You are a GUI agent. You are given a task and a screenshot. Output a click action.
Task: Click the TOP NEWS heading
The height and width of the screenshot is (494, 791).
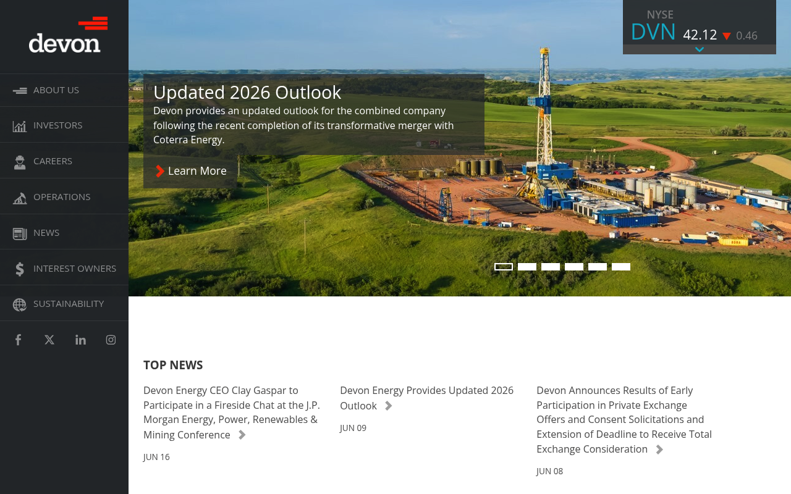(173, 365)
